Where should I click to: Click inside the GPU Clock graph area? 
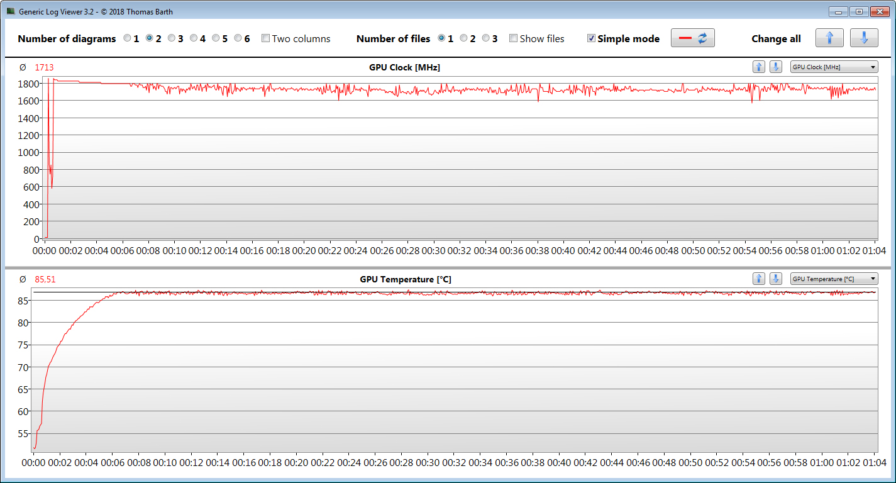point(460,158)
